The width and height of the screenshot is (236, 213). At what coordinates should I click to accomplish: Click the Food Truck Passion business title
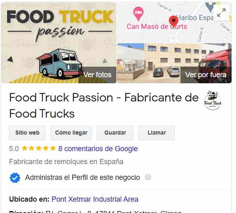[104, 105]
